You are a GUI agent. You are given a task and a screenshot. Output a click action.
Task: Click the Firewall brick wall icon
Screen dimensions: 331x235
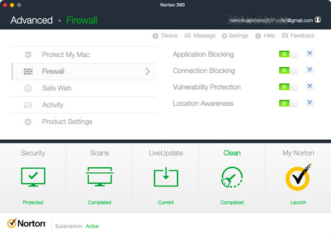[28, 71]
